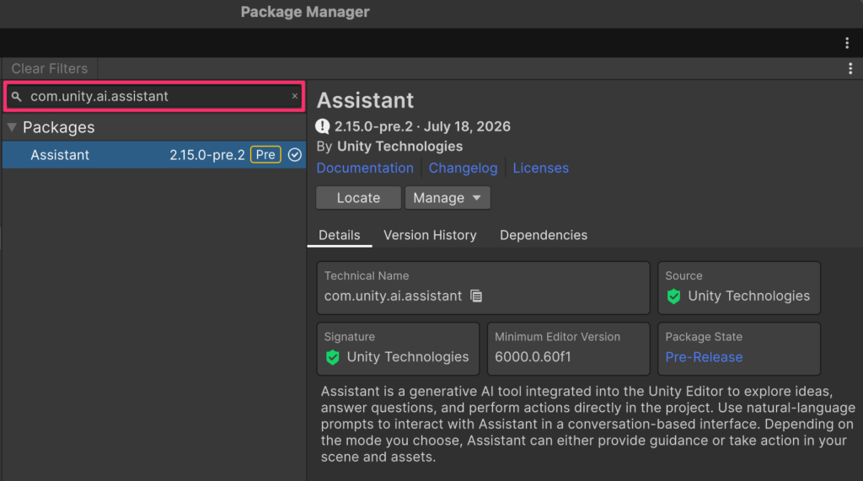Click the green shield icon under Source

coord(673,297)
